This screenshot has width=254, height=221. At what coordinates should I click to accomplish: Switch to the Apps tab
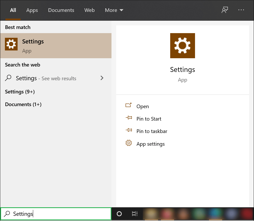coord(32,10)
